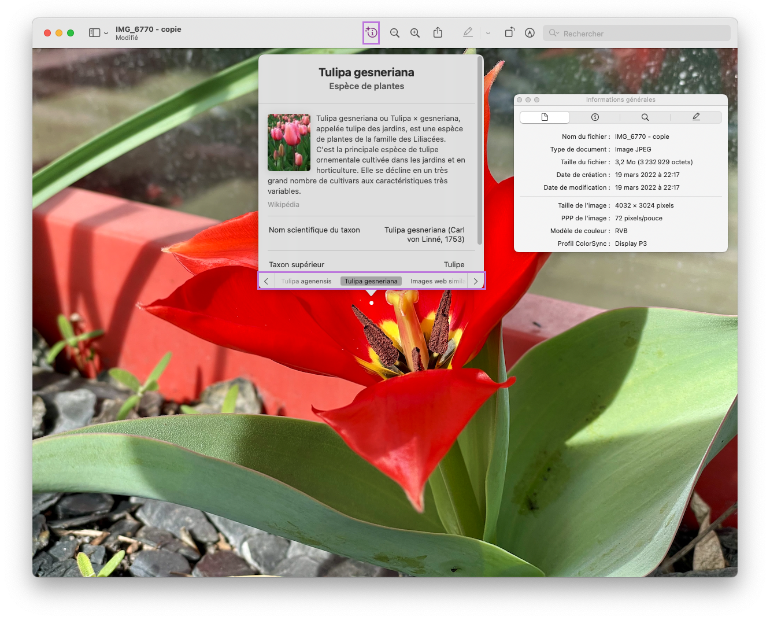Click the Tulipe taxon supérieur link

(454, 264)
